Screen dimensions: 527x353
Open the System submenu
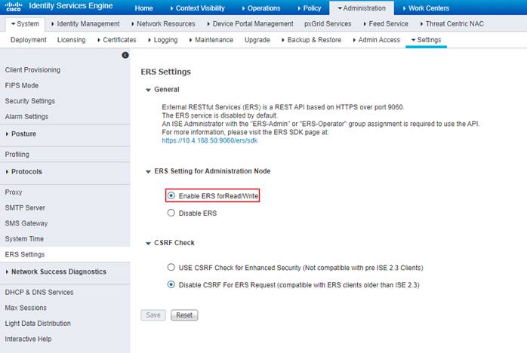(25, 24)
